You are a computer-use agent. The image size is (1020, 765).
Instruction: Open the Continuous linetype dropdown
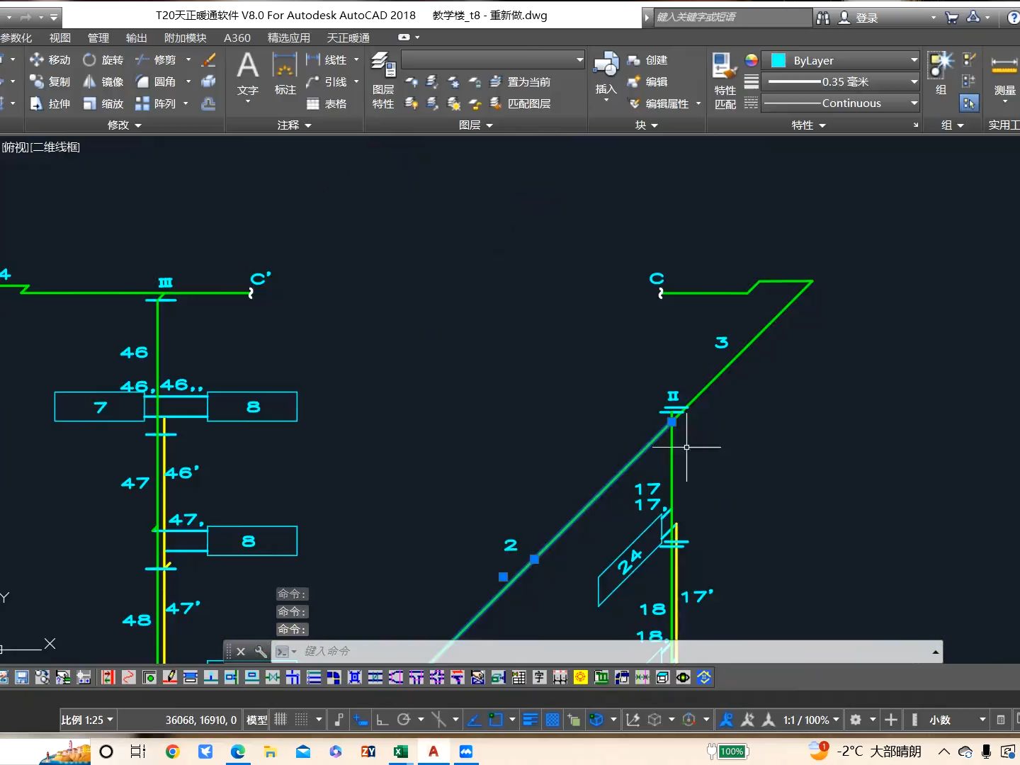pyautogui.click(x=841, y=103)
